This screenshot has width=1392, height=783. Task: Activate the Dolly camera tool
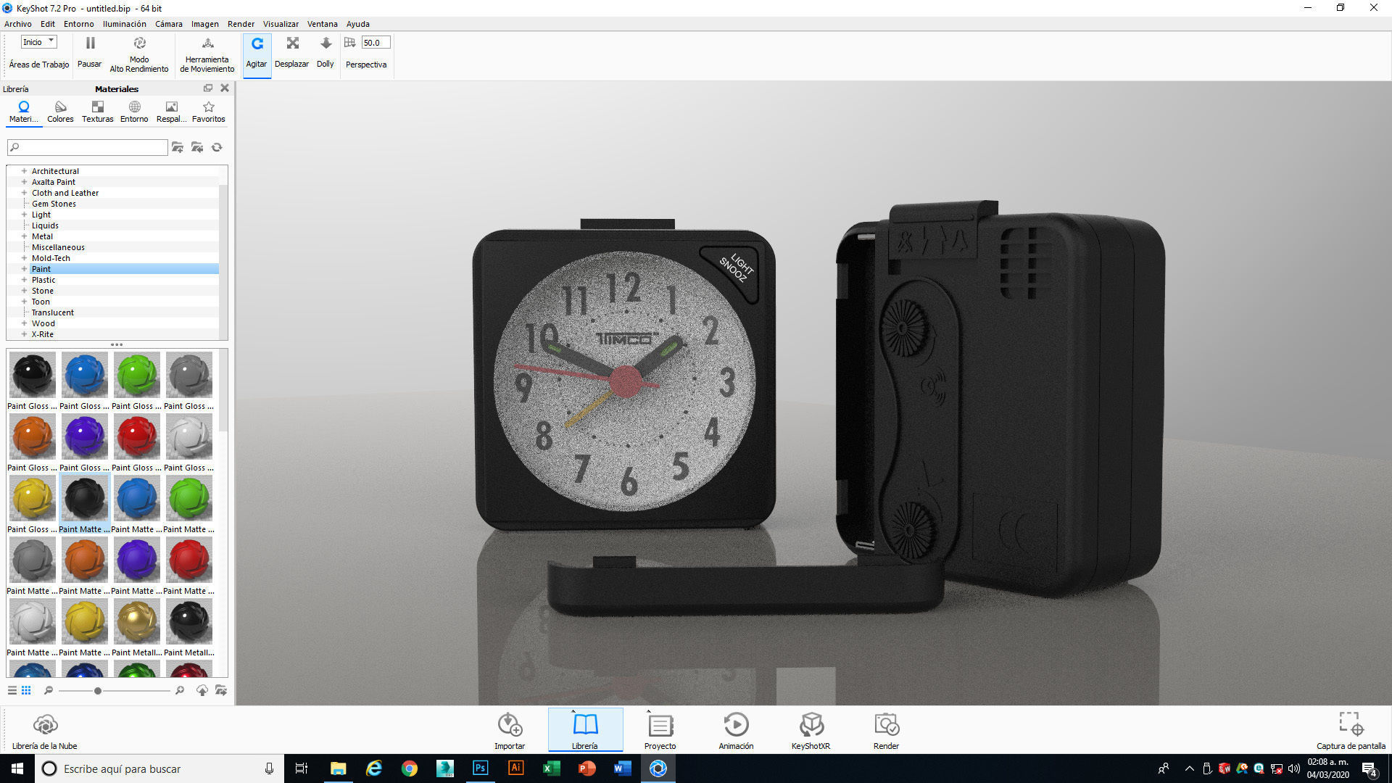[326, 53]
